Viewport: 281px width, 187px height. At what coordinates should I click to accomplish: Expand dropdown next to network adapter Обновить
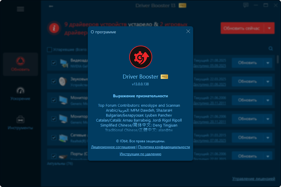click(268, 137)
